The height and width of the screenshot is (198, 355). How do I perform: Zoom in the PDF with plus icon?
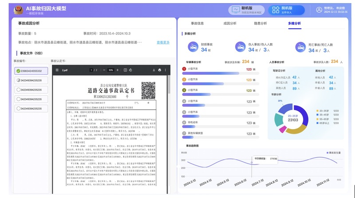(x=118, y=70)
